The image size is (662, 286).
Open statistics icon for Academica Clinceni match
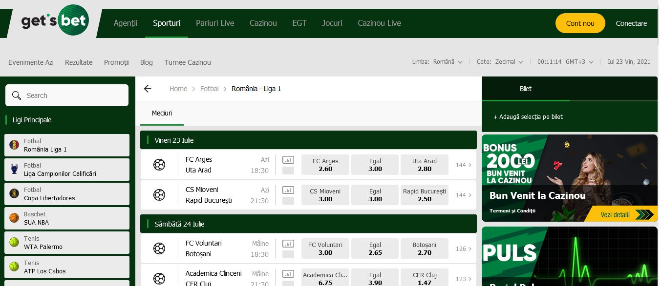coord(288,273)
